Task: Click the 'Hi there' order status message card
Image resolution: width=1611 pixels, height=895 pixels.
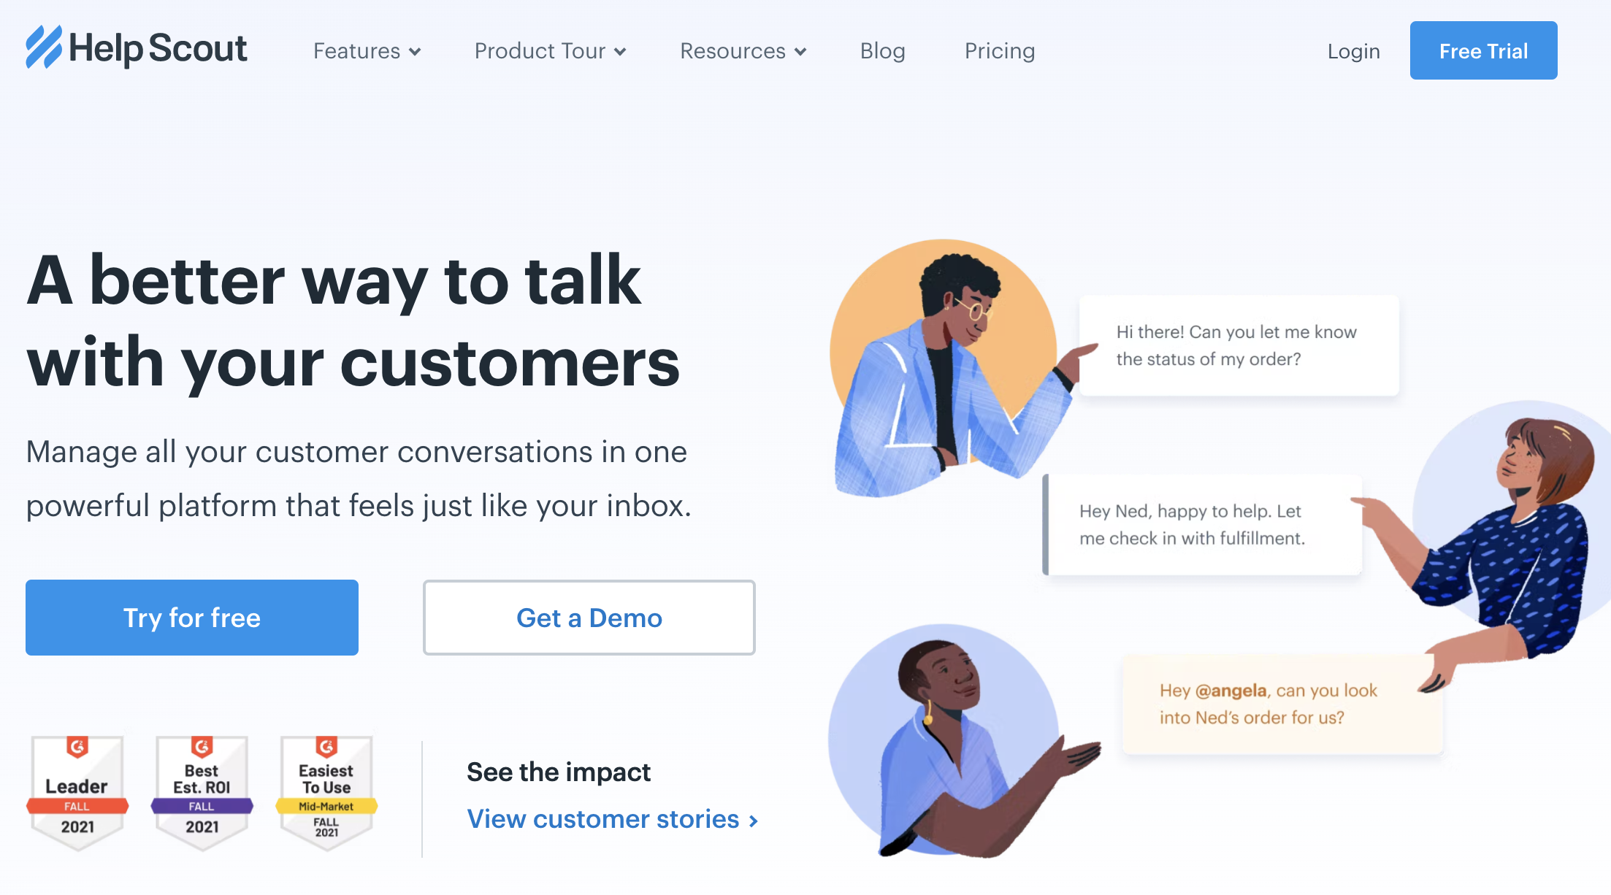Action: [x=1239, y=345]
